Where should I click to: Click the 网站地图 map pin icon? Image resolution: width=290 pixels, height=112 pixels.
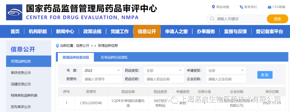(213, 7)
